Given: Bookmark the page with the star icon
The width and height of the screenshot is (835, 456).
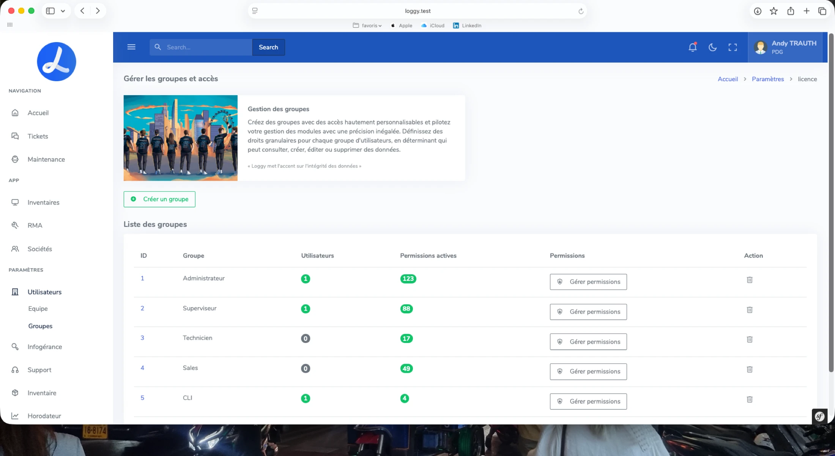Looking at the screenshot, I should point(774,11).
